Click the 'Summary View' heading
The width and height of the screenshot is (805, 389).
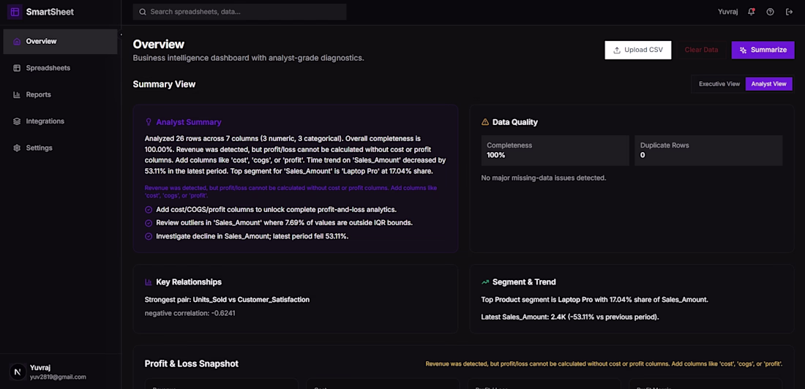click(x=164, y=84)
